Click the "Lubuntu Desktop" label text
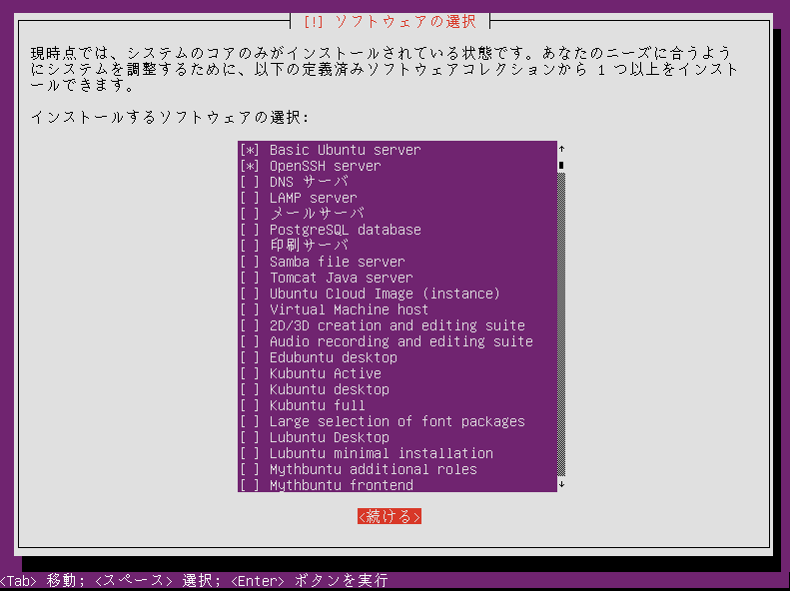 329,437
